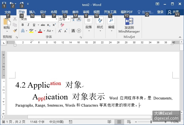Toggle character shading A icon
The height and width of the screenshot is (125, 184).
(x=73, y=31)
